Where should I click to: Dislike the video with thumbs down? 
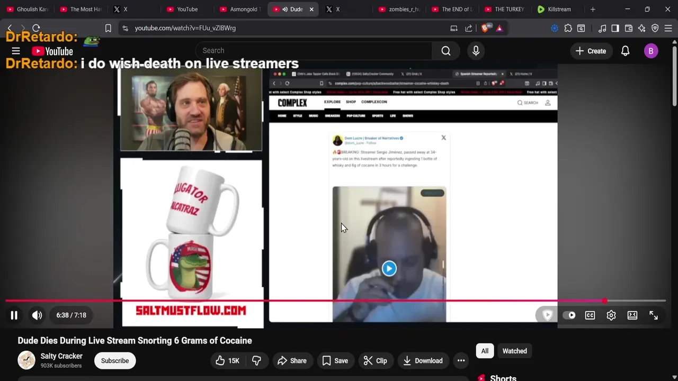pos(256,361)
